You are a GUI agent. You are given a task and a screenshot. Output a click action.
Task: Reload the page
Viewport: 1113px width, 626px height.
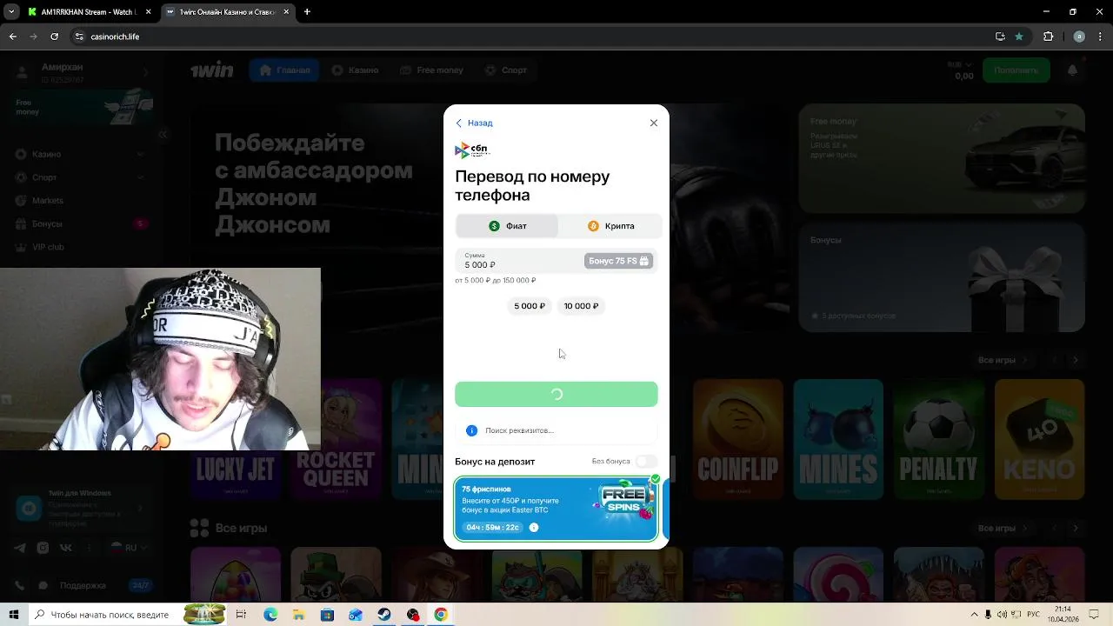pos(54,37)
